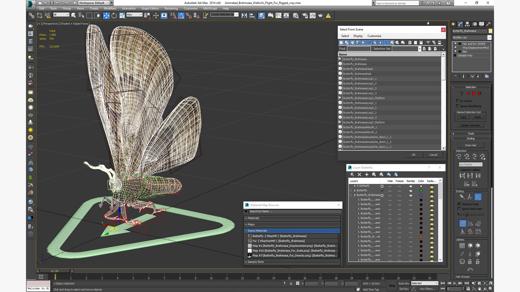Open the Material Editor sphere icon
Viewport: 520px width, 292px height.
click(x=295, y=16)
